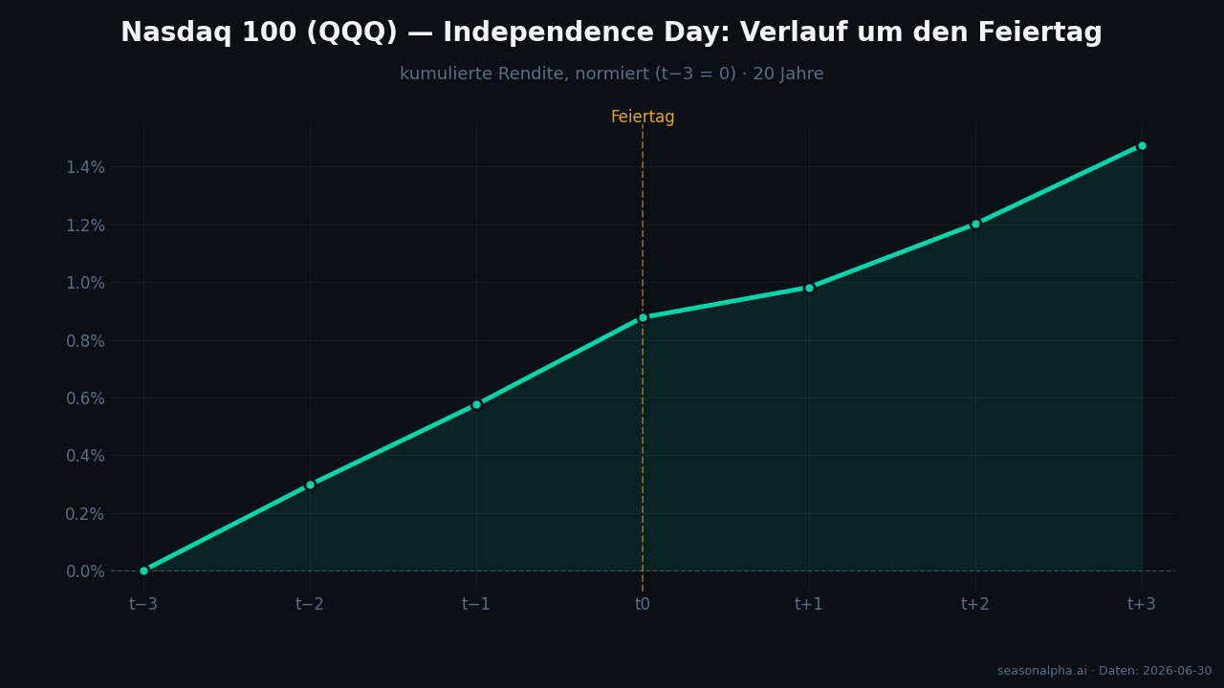The width and height of the screenshot is (1224, 688).
Task: Click the y-axis label '1.4%'
Action: tap(85, 167)
